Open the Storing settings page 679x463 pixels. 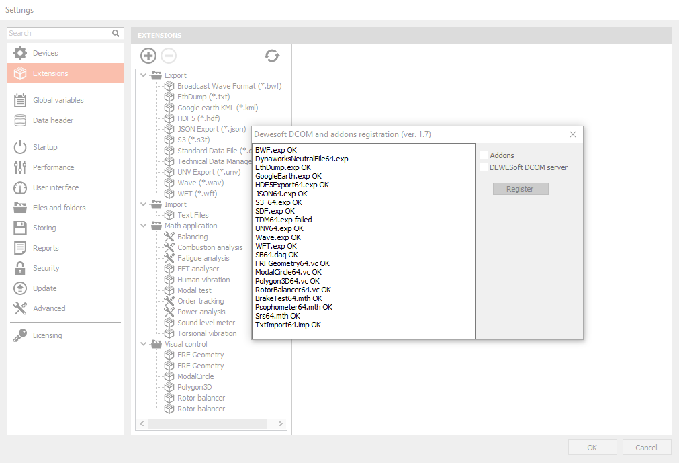[x=65, y=228]
